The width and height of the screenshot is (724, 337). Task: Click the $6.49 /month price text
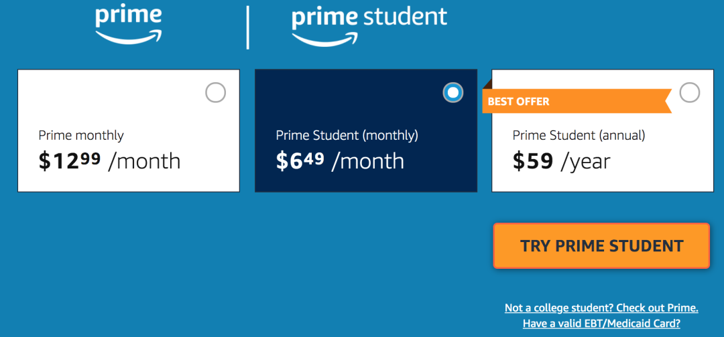(x=340, y=161)
